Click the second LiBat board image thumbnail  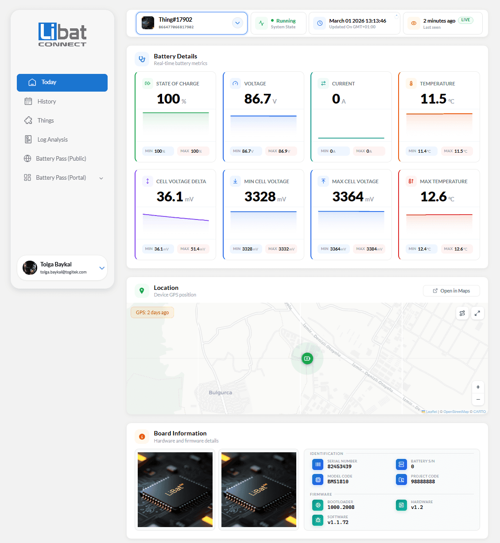259,489
